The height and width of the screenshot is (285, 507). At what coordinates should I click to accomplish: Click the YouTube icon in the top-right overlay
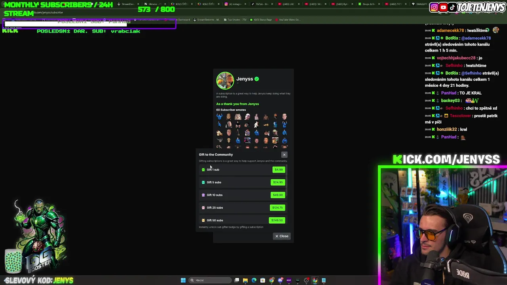pos(443,7)
